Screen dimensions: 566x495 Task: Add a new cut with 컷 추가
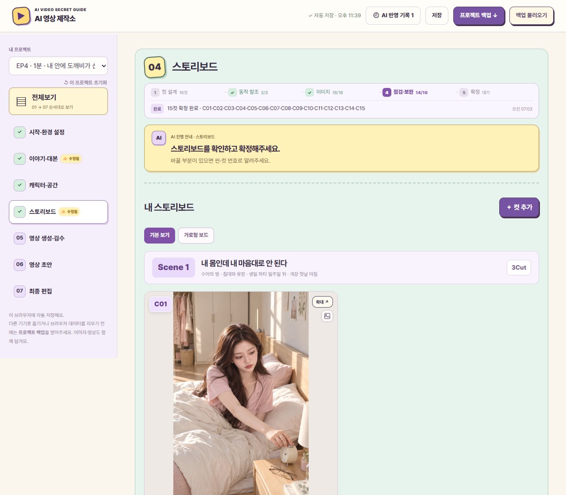click(519, 207)
